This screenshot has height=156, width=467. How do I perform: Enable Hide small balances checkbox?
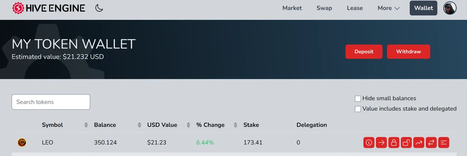pyautogui.click(x=358, y=99)
